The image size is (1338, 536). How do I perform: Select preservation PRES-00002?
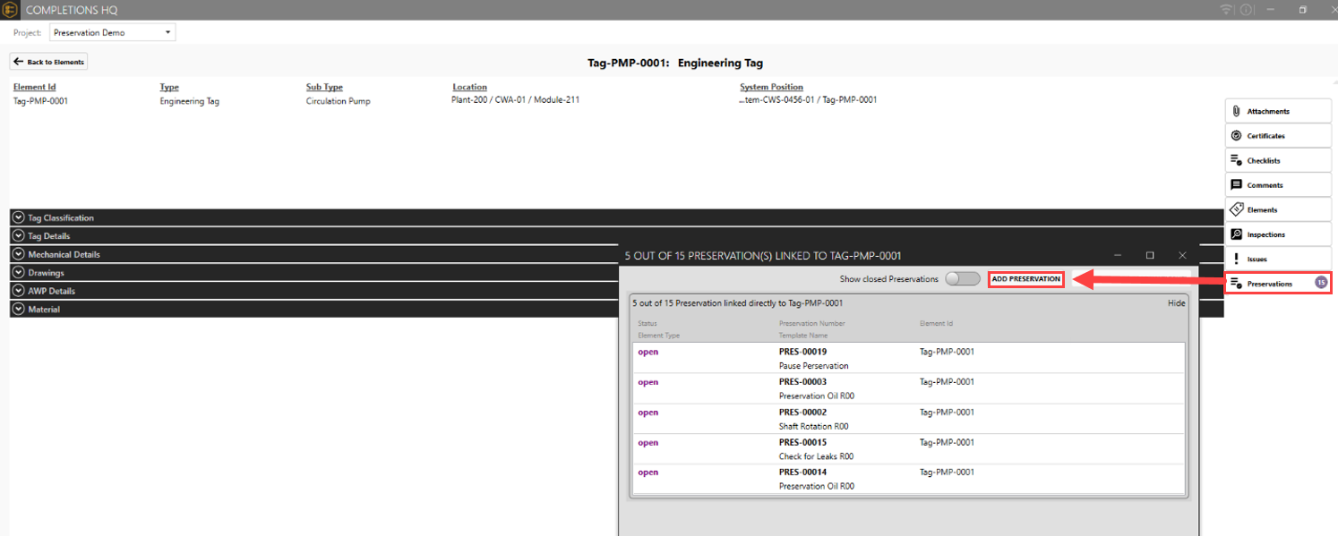coord(908,419)
